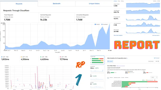Click the Needs improvement 12% progress bar
Screen dimensions: 161x90
point(131,73)
